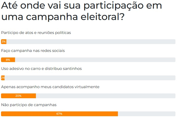Click the orange 20% bar fill
This screenshot has width=178, height=119.
coord(19,96)
